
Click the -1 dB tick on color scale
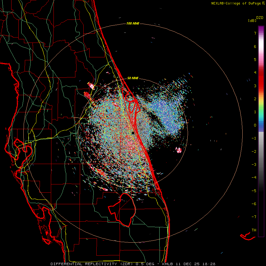coord(254,138)
